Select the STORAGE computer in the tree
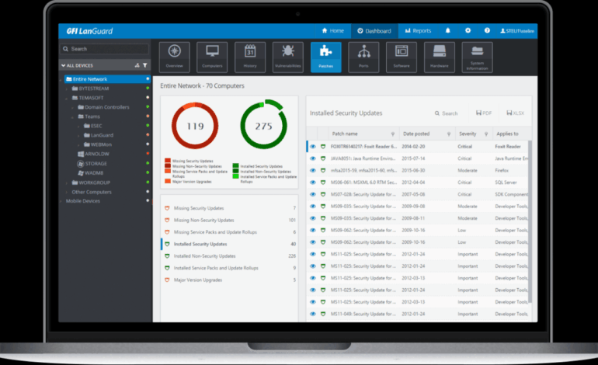The image size is (598, 365). pyautogui.click(x=96, y=164)
